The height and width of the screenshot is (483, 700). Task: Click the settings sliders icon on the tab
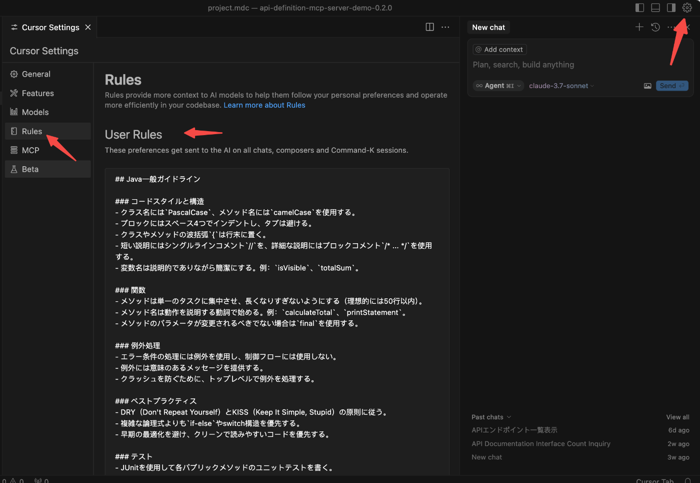point(14,27)
